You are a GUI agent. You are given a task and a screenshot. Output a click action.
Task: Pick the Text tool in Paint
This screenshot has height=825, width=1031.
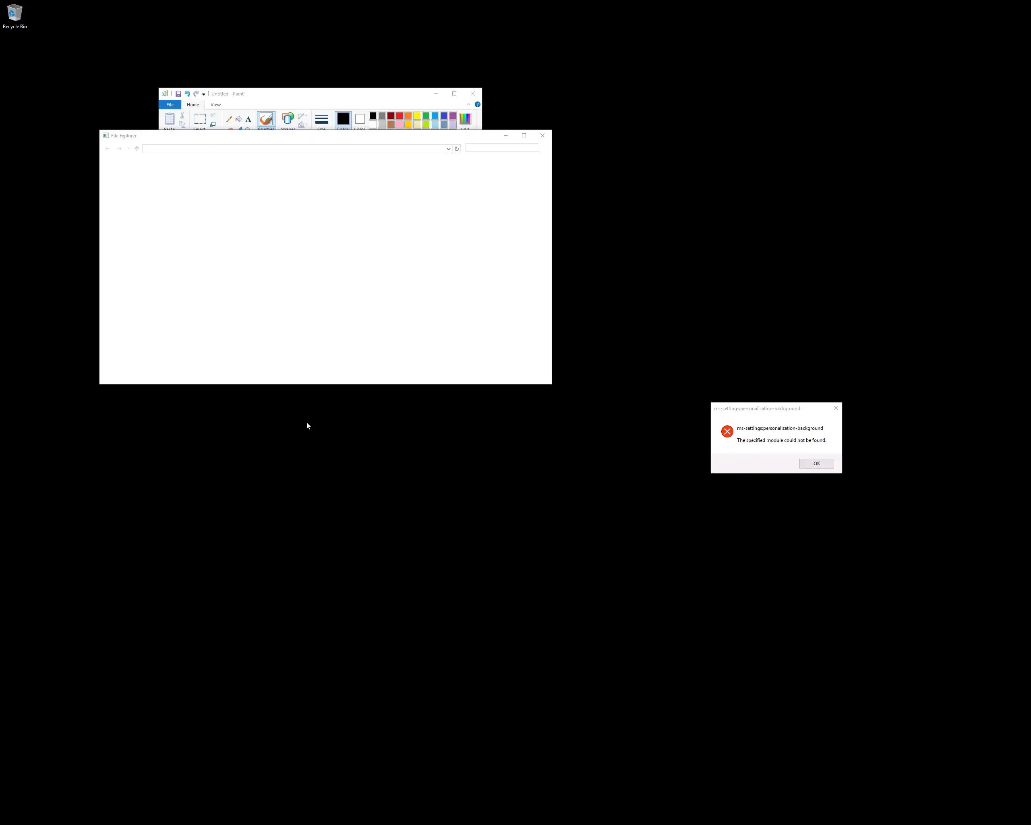(x=248, y=119)
